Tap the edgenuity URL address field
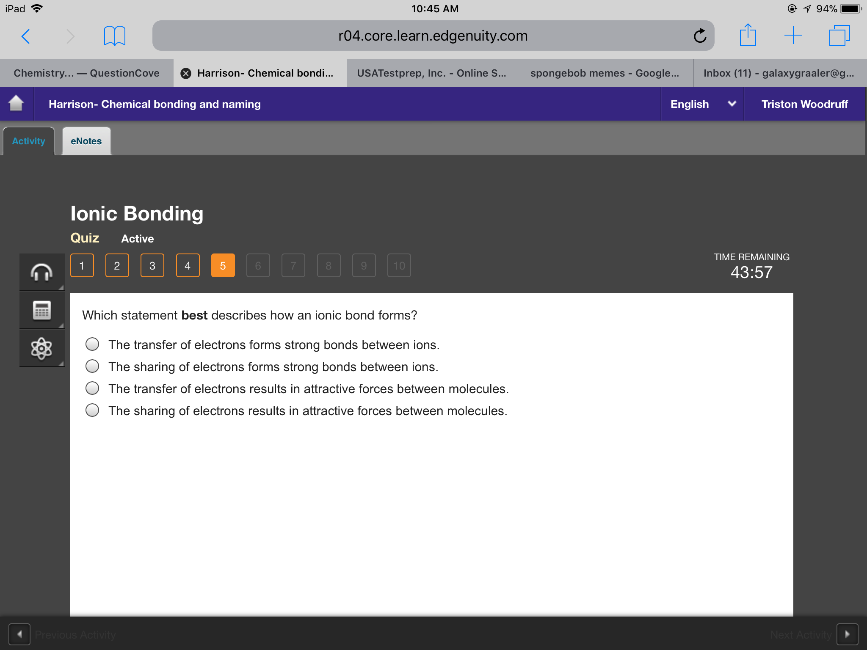Viewport: 867px width, 650px height. coord(433,36)
